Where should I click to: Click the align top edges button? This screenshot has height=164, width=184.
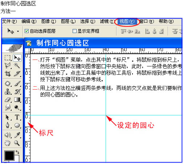(x=123, y=32)
